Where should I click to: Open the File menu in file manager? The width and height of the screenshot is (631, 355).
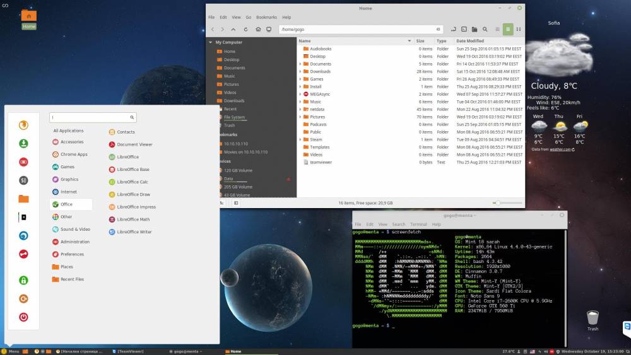(x=211, y=17)
